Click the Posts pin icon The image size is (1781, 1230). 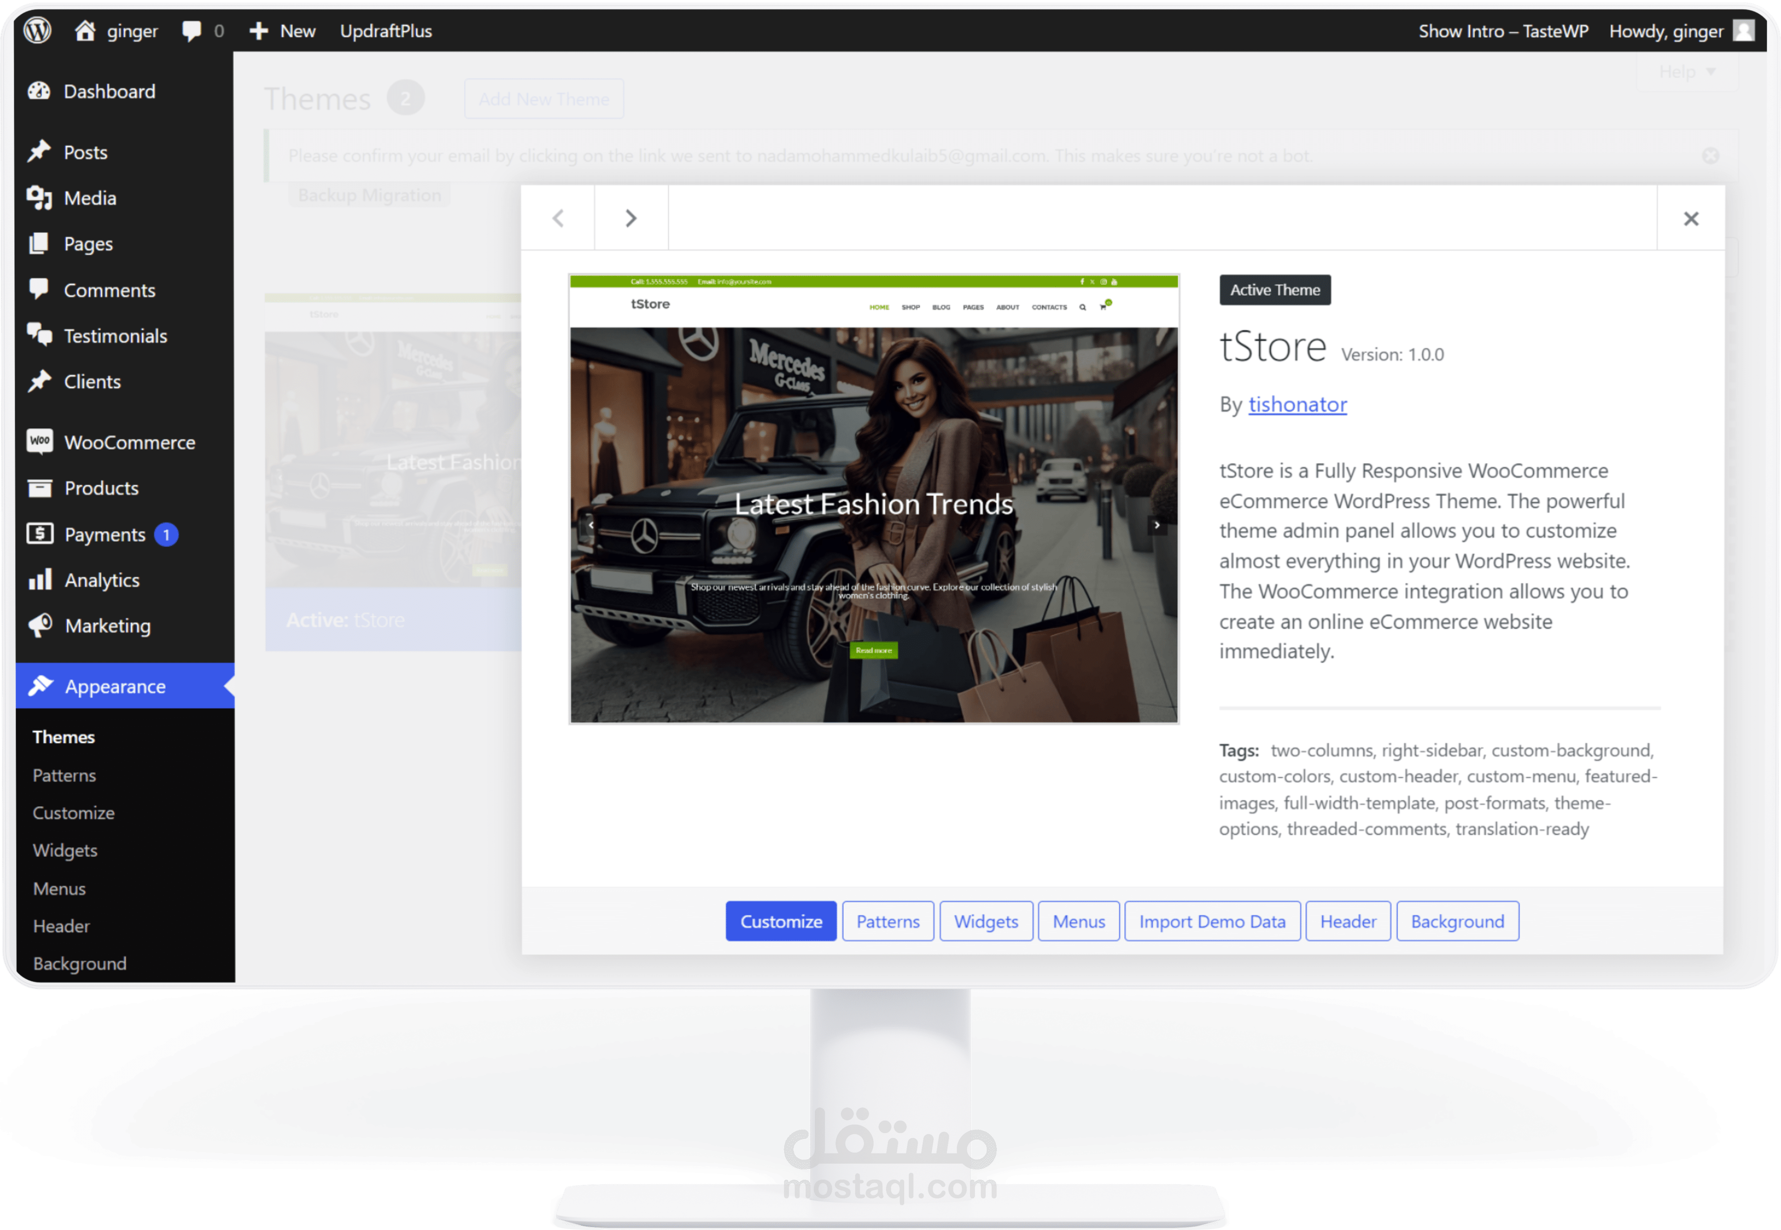[39, 152]
